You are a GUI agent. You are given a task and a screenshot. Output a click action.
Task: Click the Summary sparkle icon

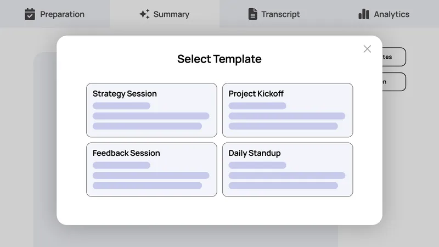click(144, 14)
